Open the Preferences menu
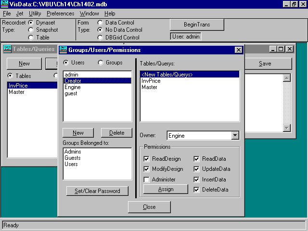The image size is (308, 231). coord(60,13)
